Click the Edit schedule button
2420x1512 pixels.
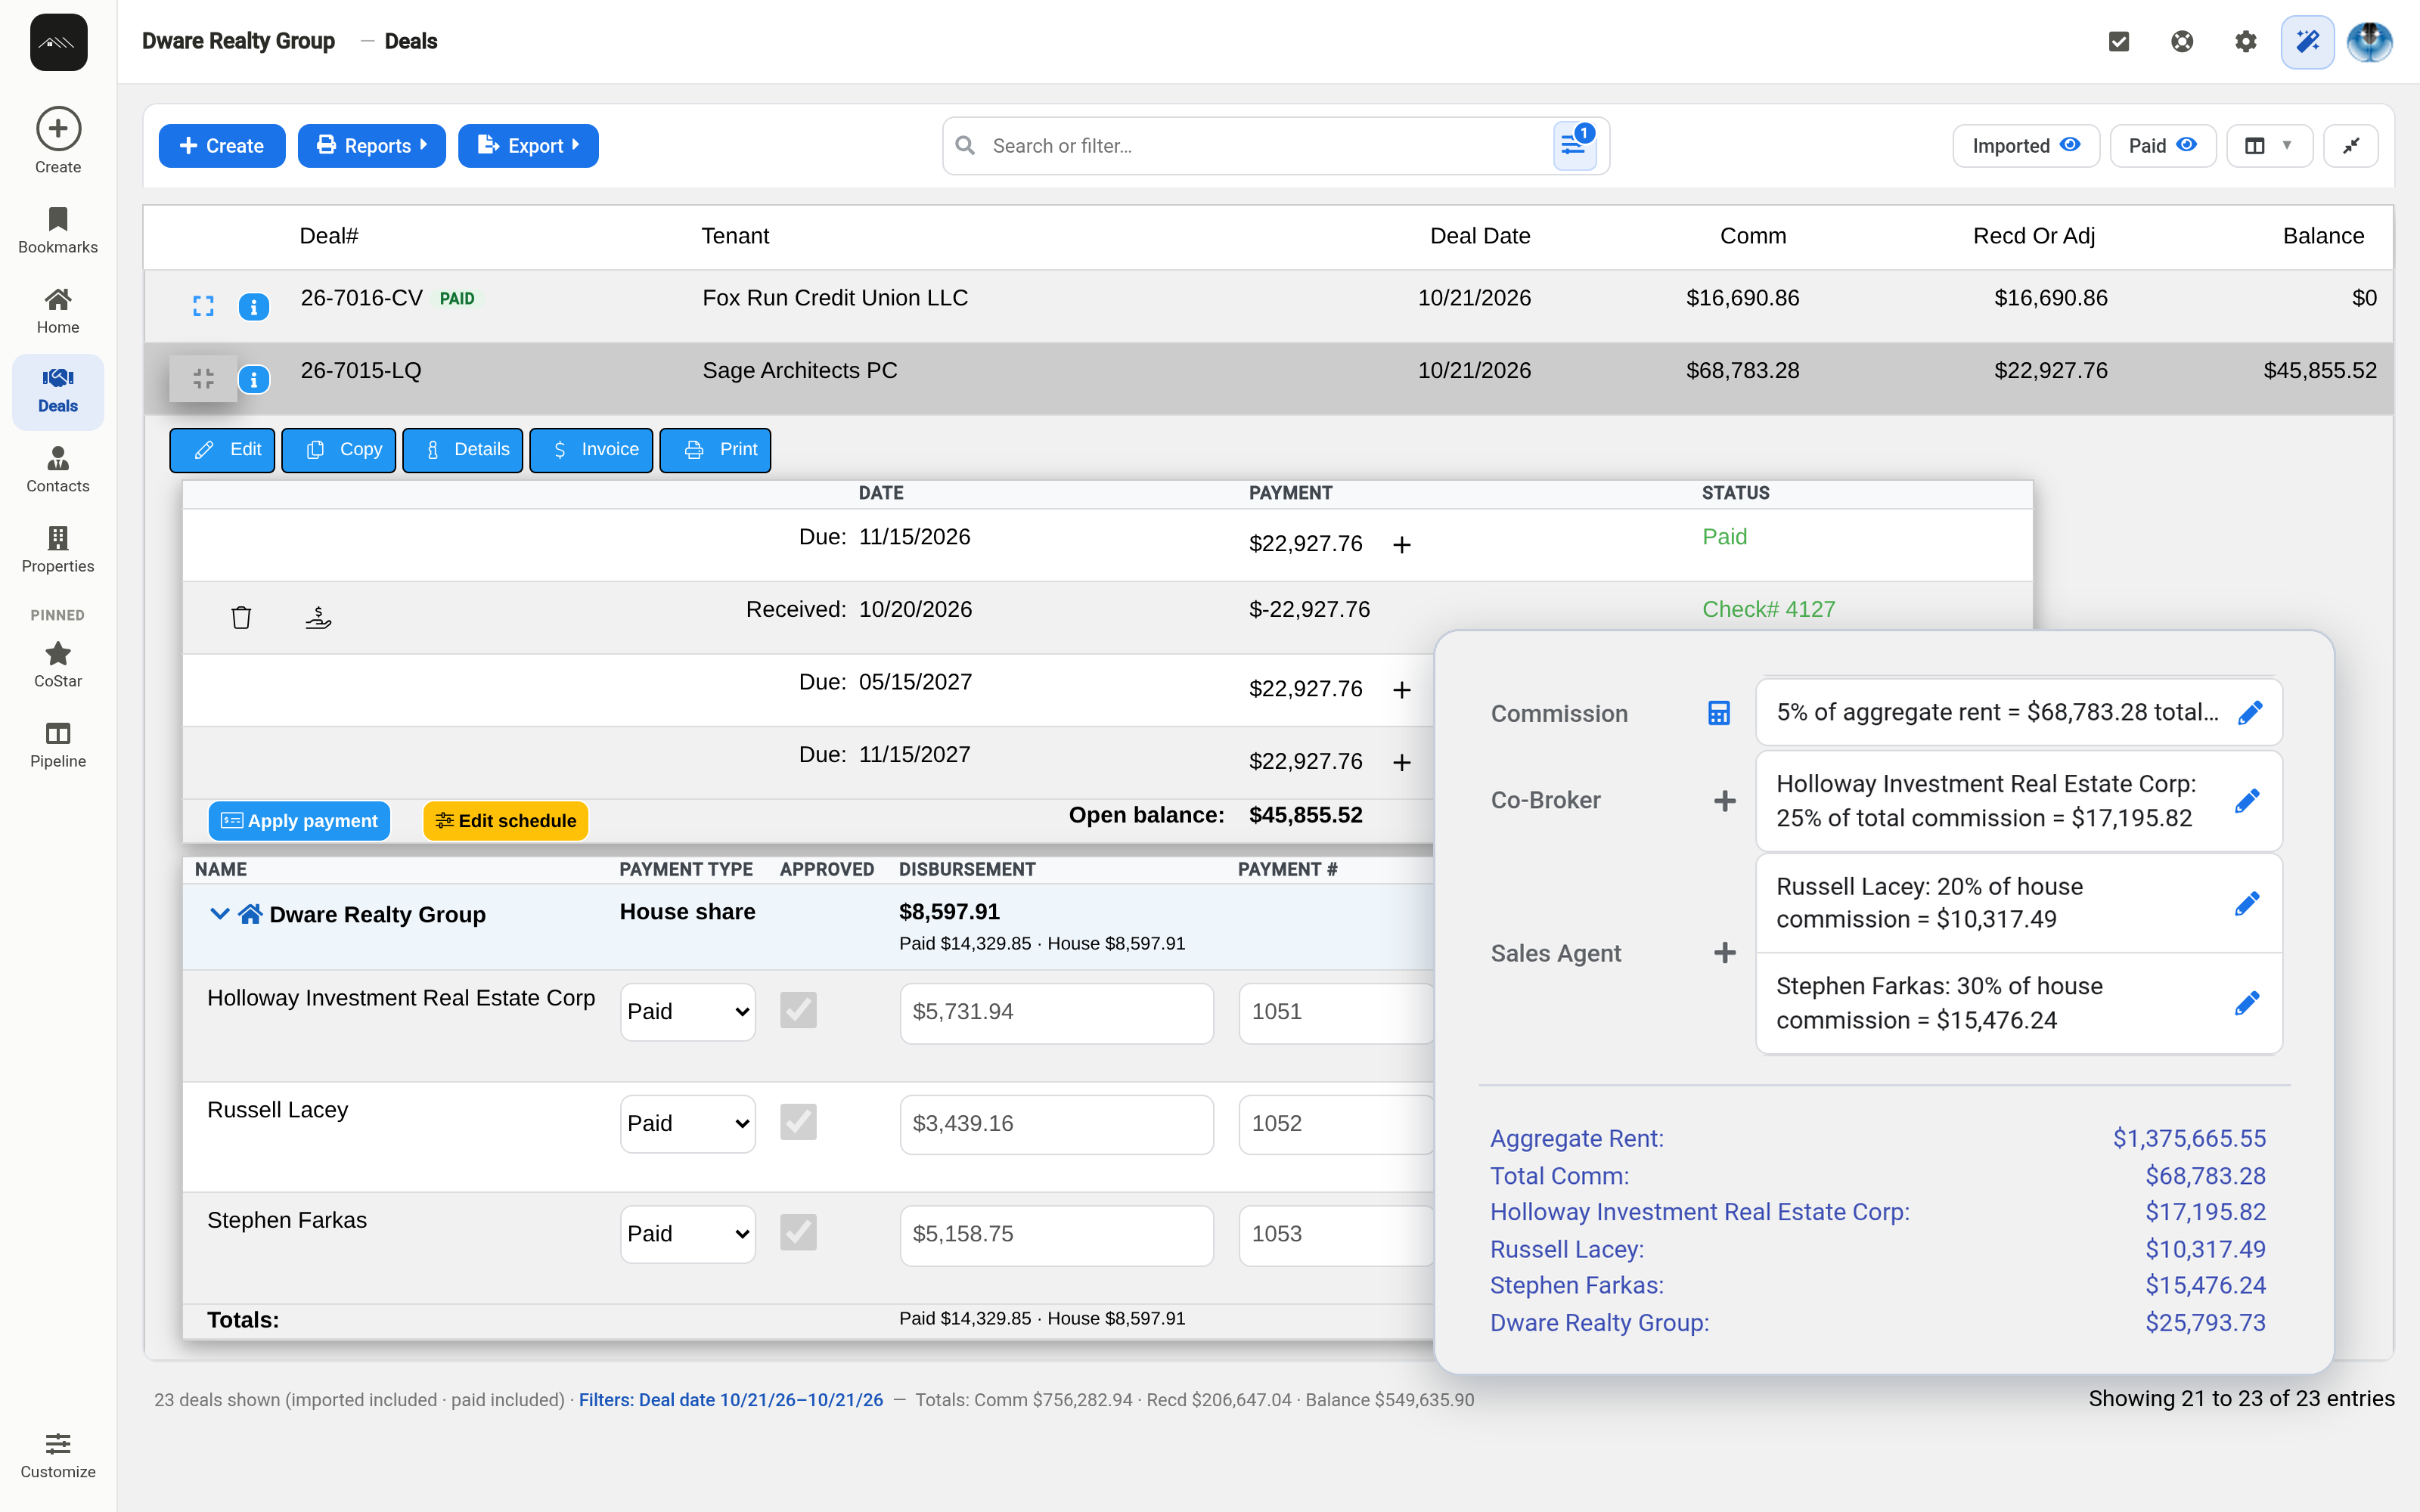[x=506, y=821]
